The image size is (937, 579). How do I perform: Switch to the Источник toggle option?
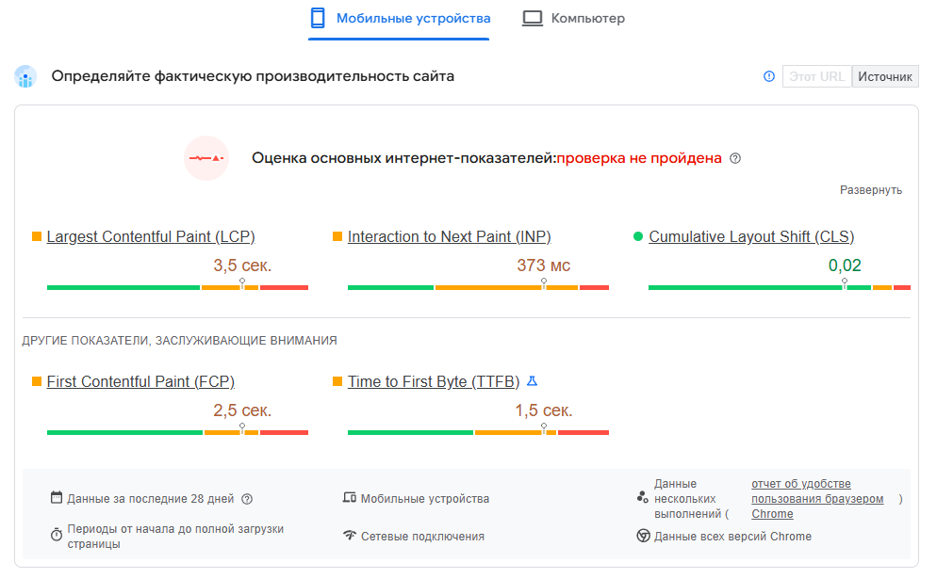coord(884,76)
